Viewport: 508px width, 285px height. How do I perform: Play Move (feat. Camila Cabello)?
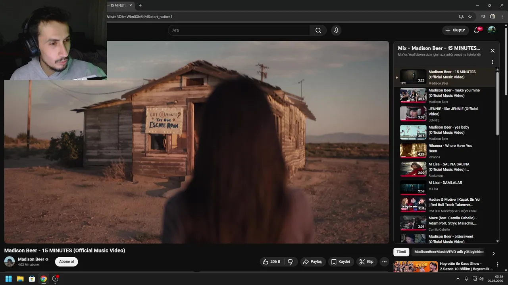coord(445,224)
